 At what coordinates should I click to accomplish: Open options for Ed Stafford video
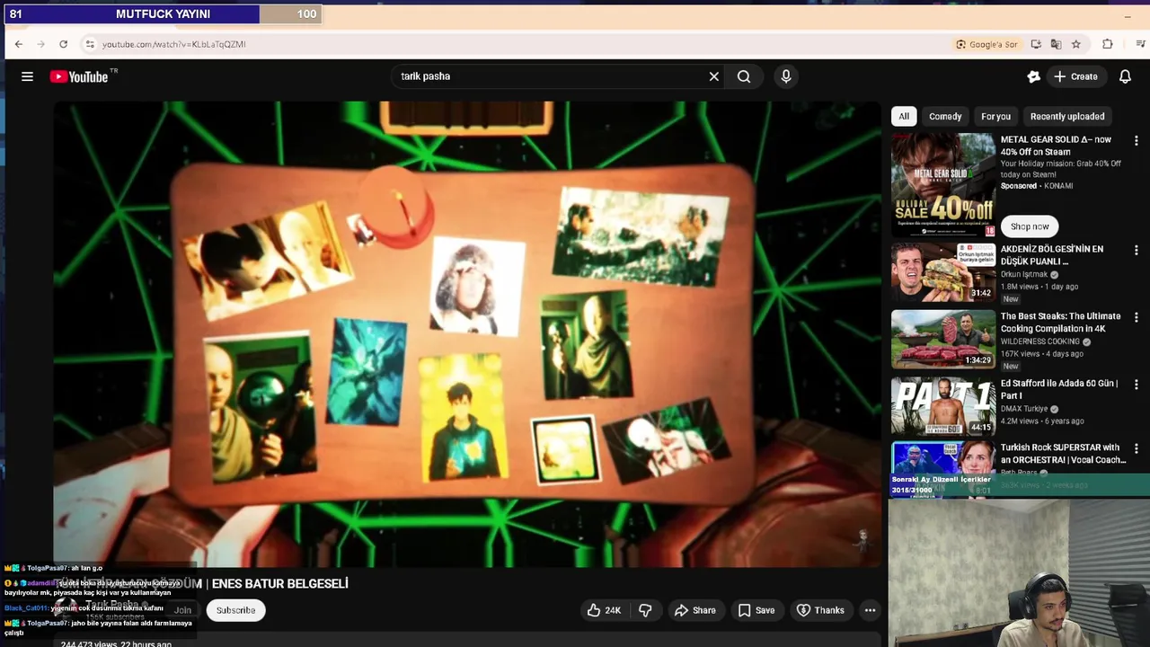tap(1137, 385)
